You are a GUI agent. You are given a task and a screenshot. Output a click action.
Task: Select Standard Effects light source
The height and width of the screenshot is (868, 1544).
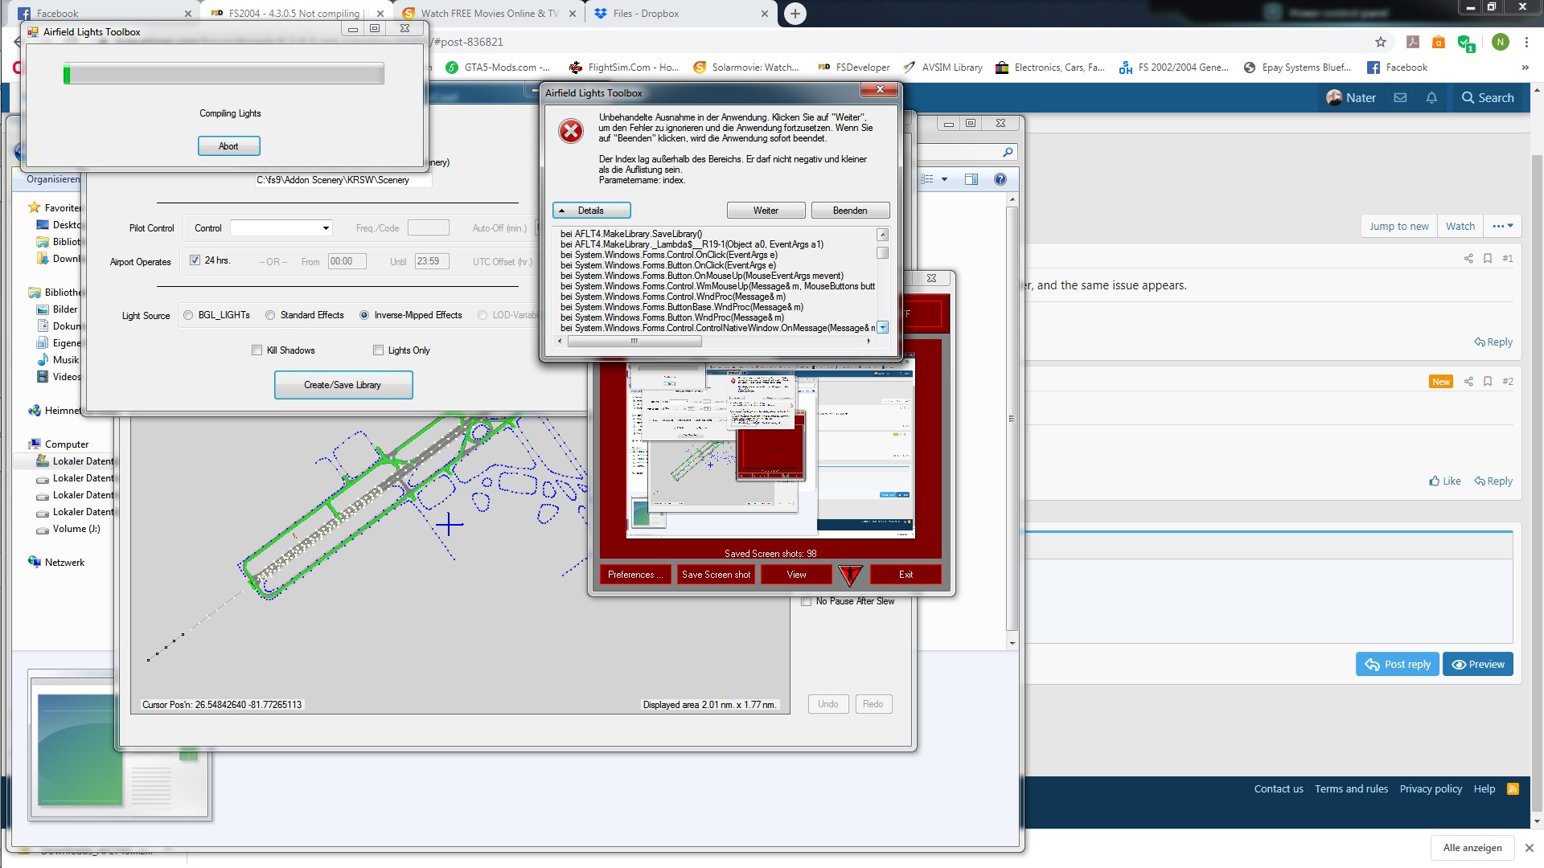click(270, 315)
